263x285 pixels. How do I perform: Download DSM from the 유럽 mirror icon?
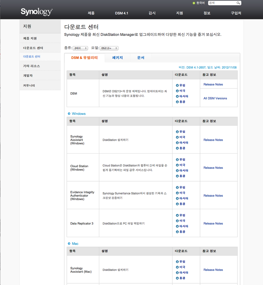tap(177, 85)
